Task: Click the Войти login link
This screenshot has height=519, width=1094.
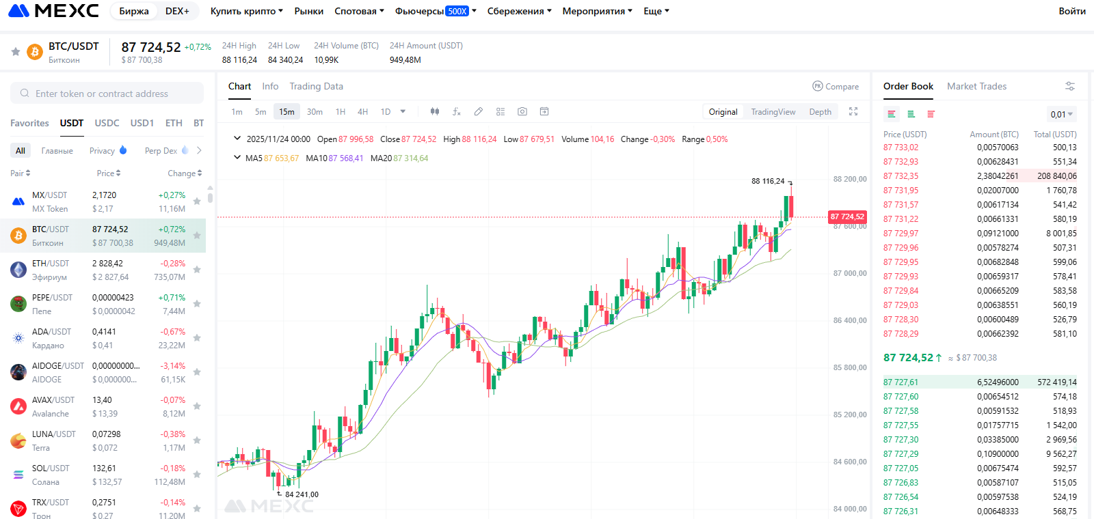Action: 1071,11
